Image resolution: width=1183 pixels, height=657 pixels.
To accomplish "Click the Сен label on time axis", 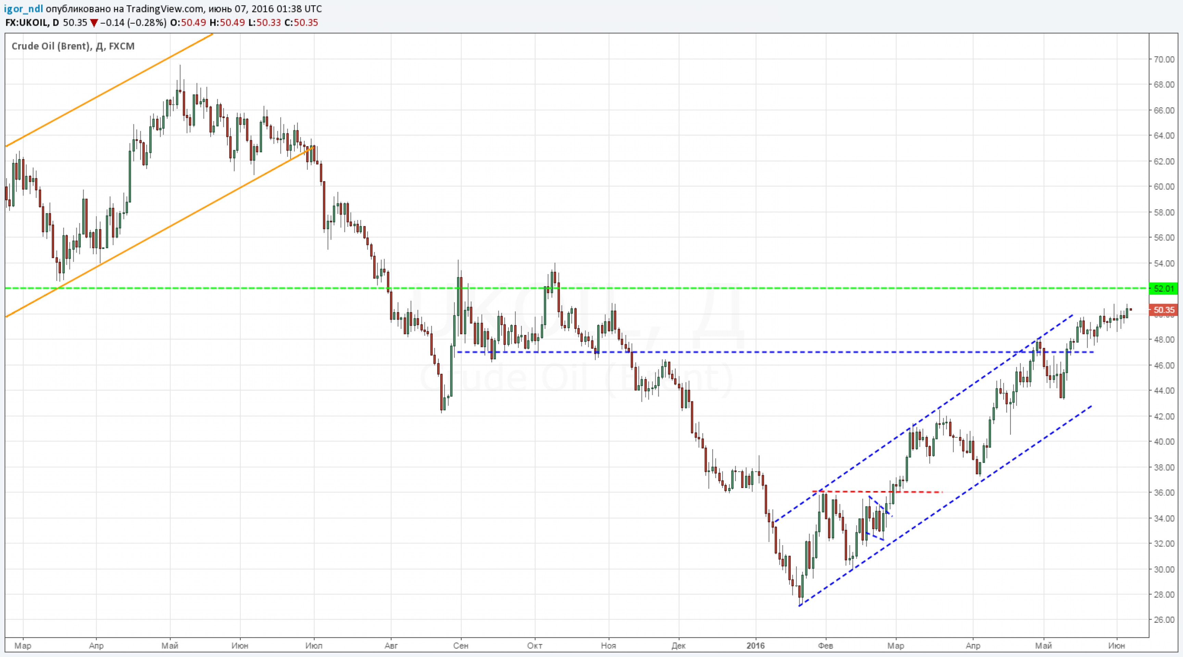I will [461, 645].
